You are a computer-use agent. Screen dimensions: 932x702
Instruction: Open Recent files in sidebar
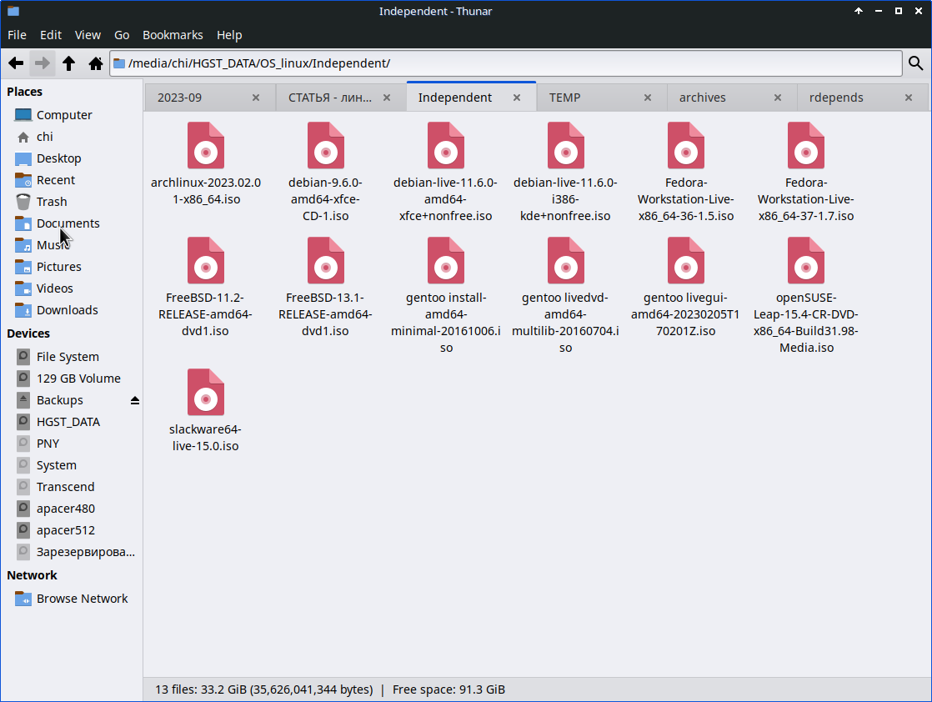(x=72, y=180)
